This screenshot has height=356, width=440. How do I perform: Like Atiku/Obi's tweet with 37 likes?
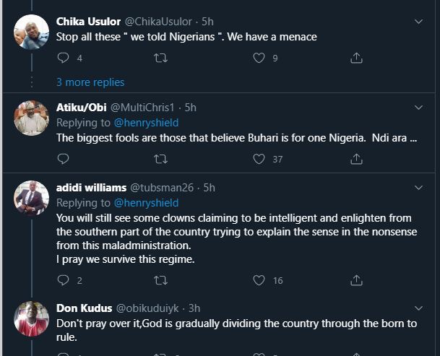coord(259,159)
